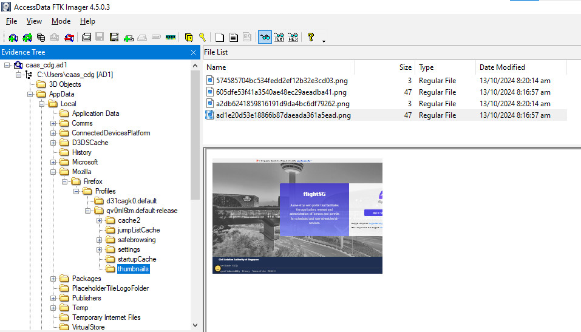Expand the safebrowsing folder
The height and width of the screenshot is (332, 581).
99,240
